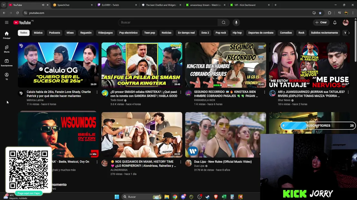Screen dimensions: 357x200
Task: Open options for El prosor SMASH video
Action: [x=181, y=92]
